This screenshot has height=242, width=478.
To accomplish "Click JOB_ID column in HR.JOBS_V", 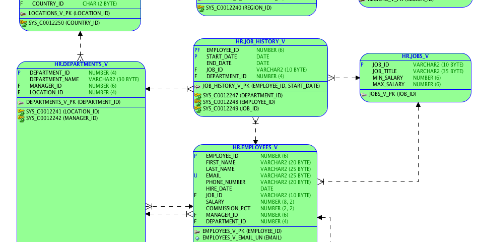I will pos(381,65).
